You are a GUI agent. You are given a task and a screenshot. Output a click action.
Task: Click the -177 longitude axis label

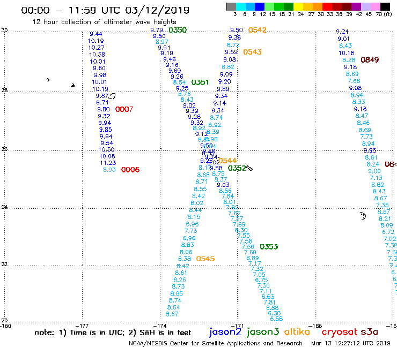(82, 326)
